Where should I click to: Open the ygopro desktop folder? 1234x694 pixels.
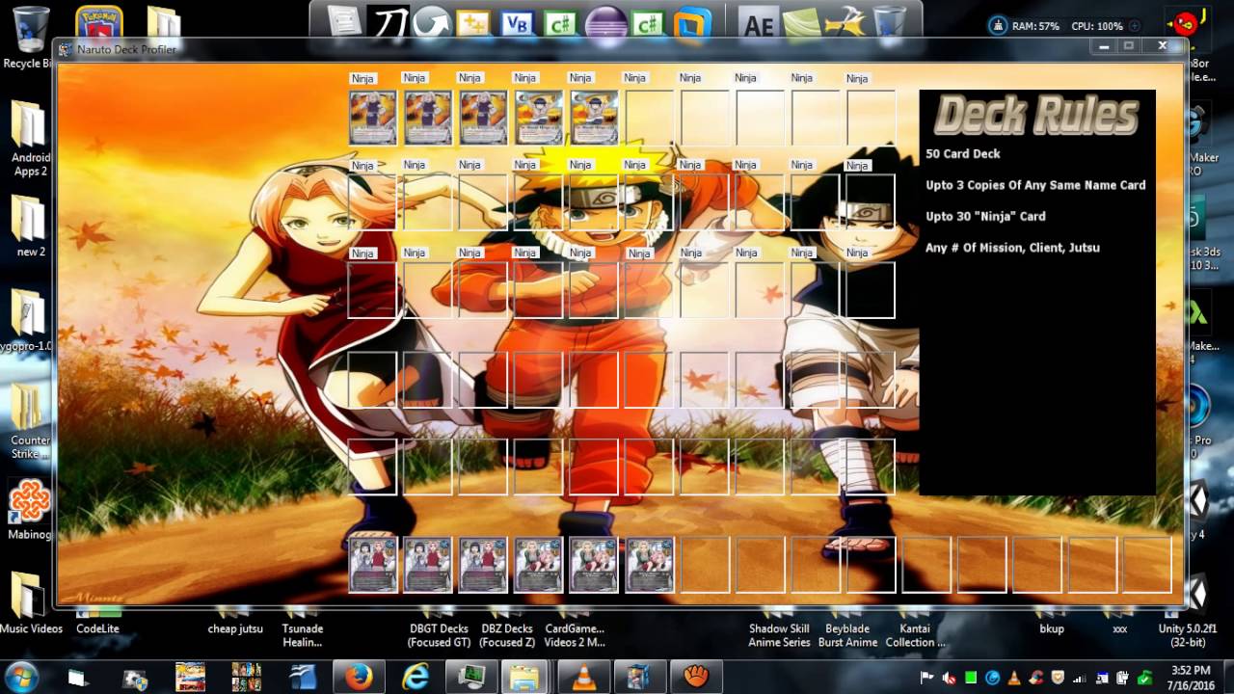point(28,318)
